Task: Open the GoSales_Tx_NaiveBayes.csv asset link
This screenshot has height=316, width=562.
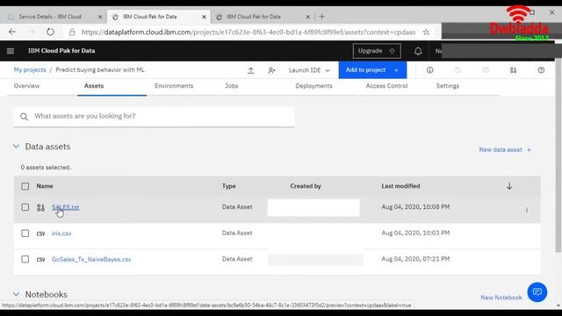Action: click(91, 260)
